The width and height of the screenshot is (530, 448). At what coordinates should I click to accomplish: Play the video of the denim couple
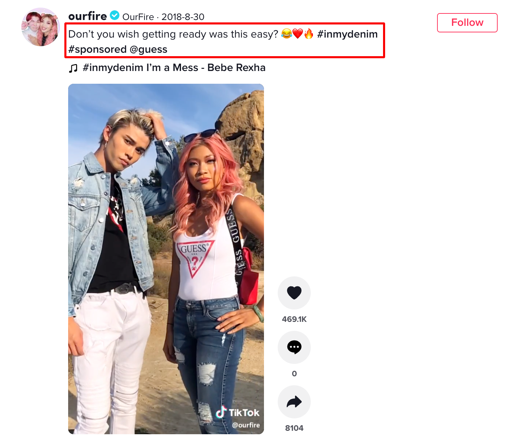(166, 258)
